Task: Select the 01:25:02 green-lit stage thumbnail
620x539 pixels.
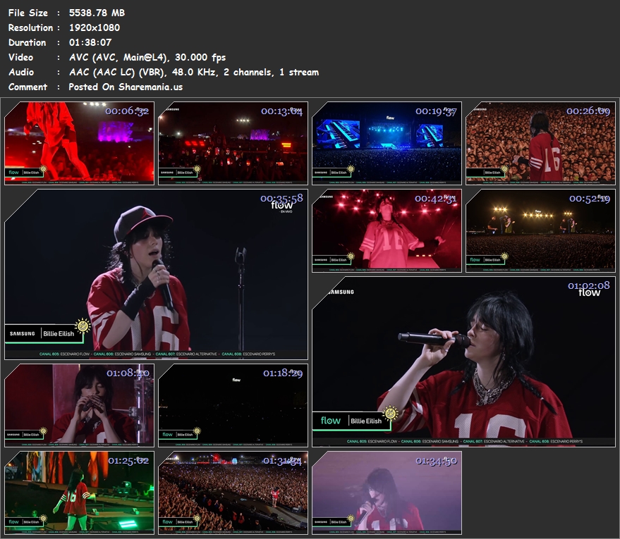Action: 79,492
